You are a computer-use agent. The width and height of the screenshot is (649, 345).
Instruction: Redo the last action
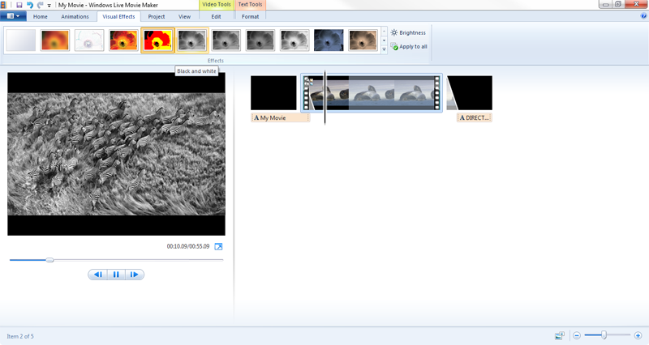click(40, 5)
